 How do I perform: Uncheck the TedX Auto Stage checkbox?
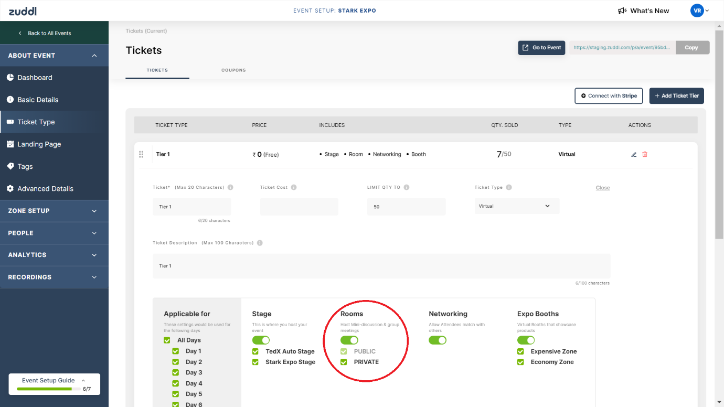pos(255,351)
